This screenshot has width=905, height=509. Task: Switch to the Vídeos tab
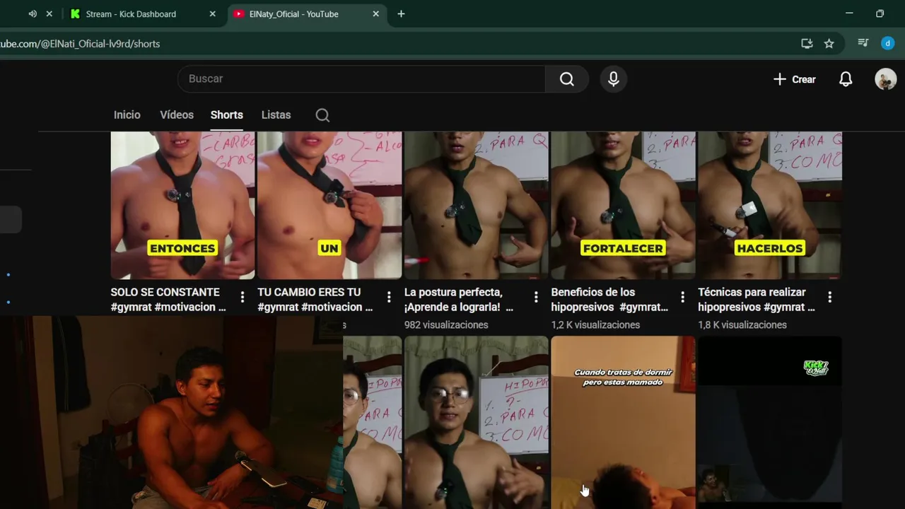pos(177,115)
